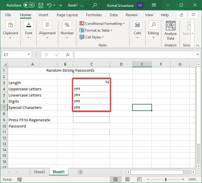202x183 pixels.
Task: Switch to the Page Layout tab
Action: tap(67, 15)
